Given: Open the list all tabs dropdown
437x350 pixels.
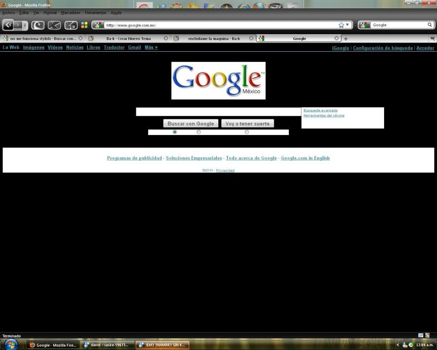Looking at the screenshot, I should (x=433, y=38).
